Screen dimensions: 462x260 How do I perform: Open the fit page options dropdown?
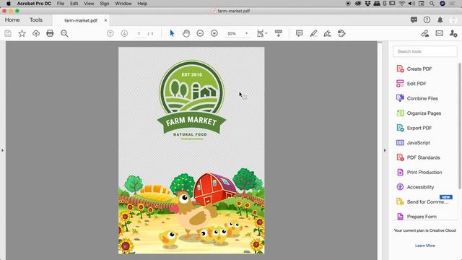[262, 33]
